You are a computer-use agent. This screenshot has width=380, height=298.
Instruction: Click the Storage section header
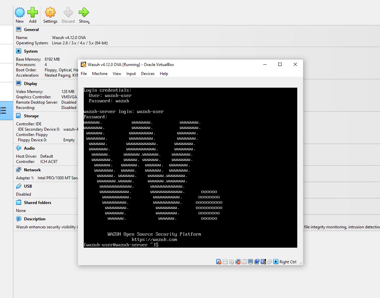coord(31,116)
